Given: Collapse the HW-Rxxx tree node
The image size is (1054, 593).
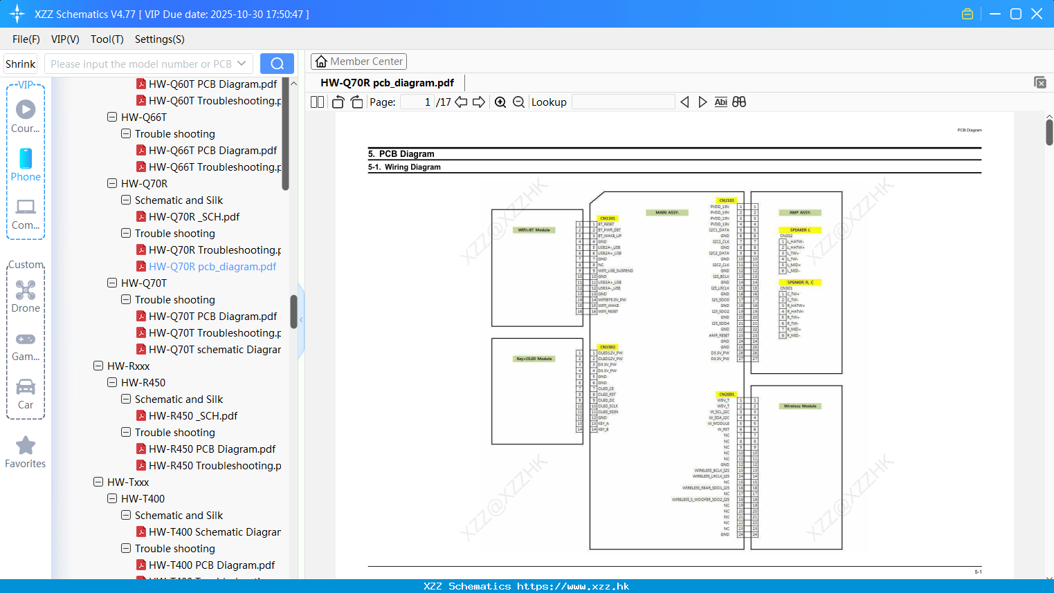Looking at the screenshot, I should coord(98,366).
